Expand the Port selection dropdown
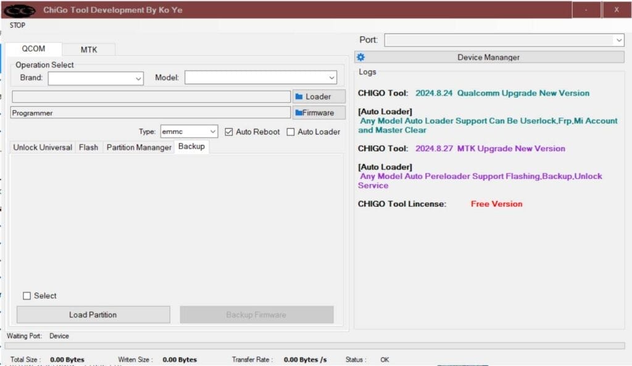Screen dimensions: 632x366 click(x=619, y=40)
